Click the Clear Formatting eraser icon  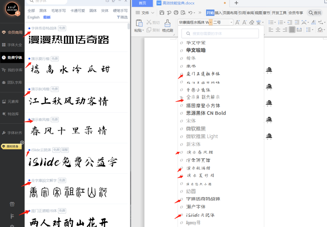252,22
